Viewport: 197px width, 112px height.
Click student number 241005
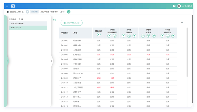click(x=64, y=59)
